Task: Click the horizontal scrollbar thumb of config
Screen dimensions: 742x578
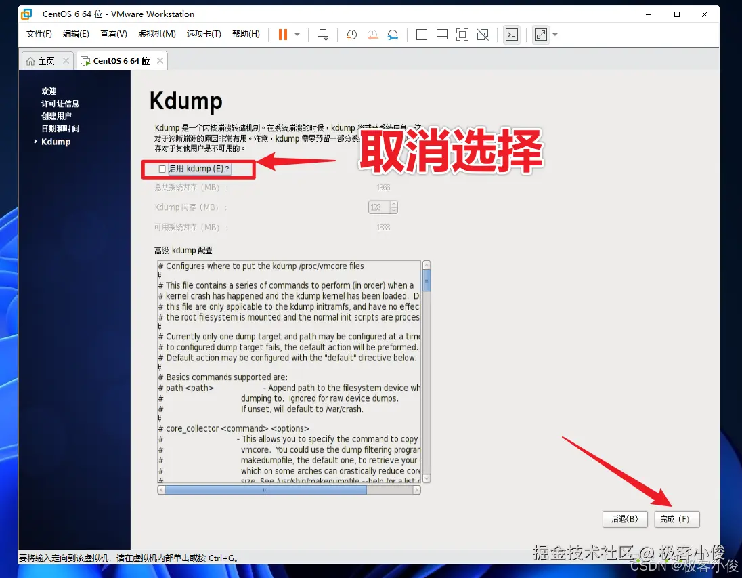Action: point(265,490)
